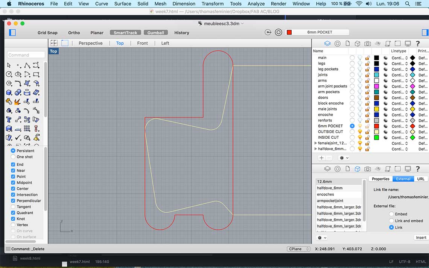429x268 pixels.
Task: Open the Object box icon in lower inspector
Action: [x=357, y=169]
